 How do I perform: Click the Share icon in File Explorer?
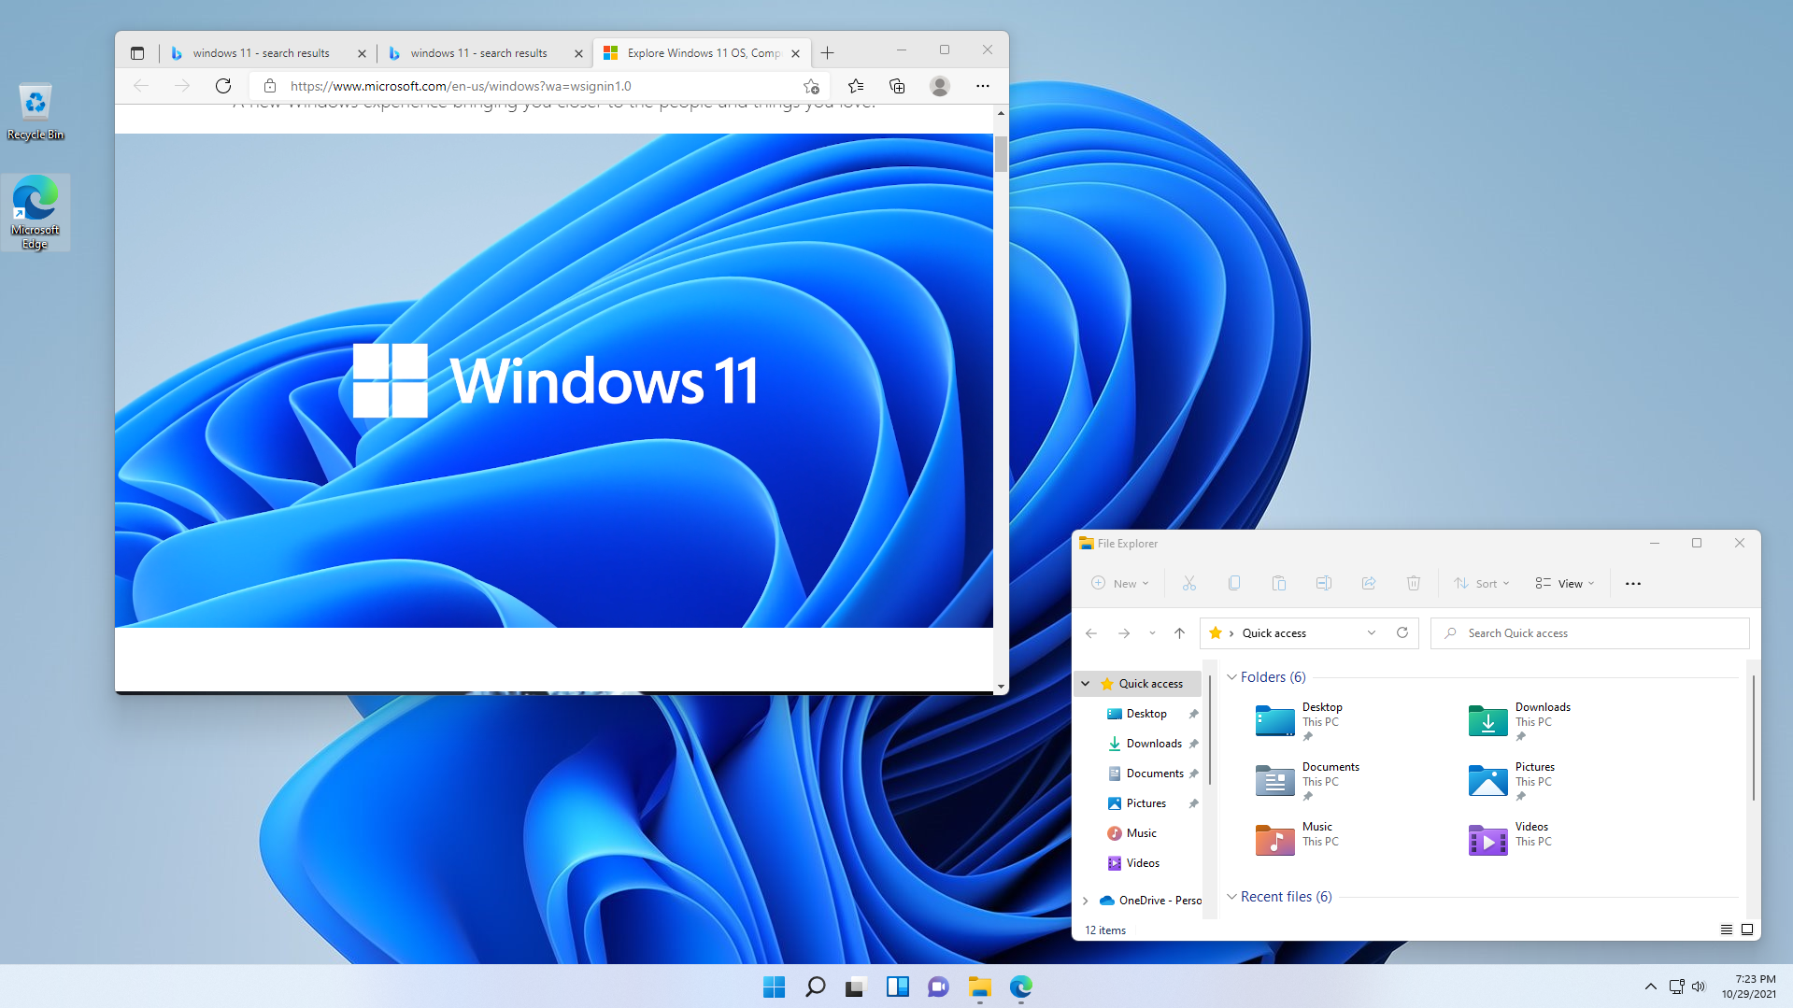click(x=1368, y=582)
